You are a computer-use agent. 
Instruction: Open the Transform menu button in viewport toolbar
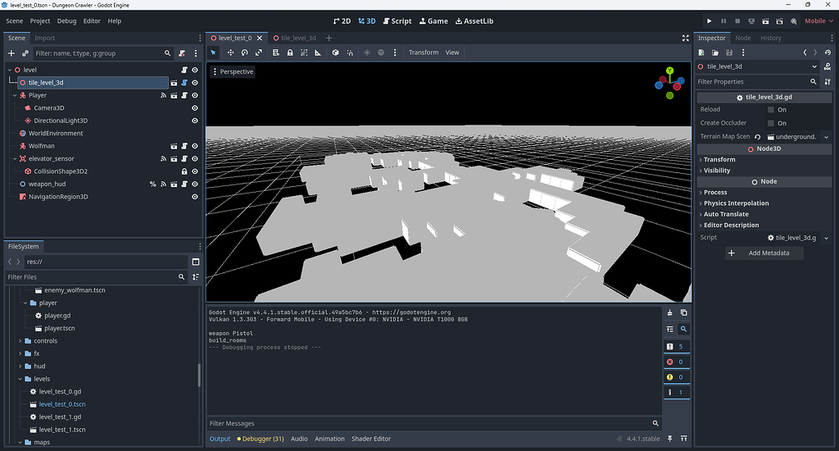(x=424, y=52)
